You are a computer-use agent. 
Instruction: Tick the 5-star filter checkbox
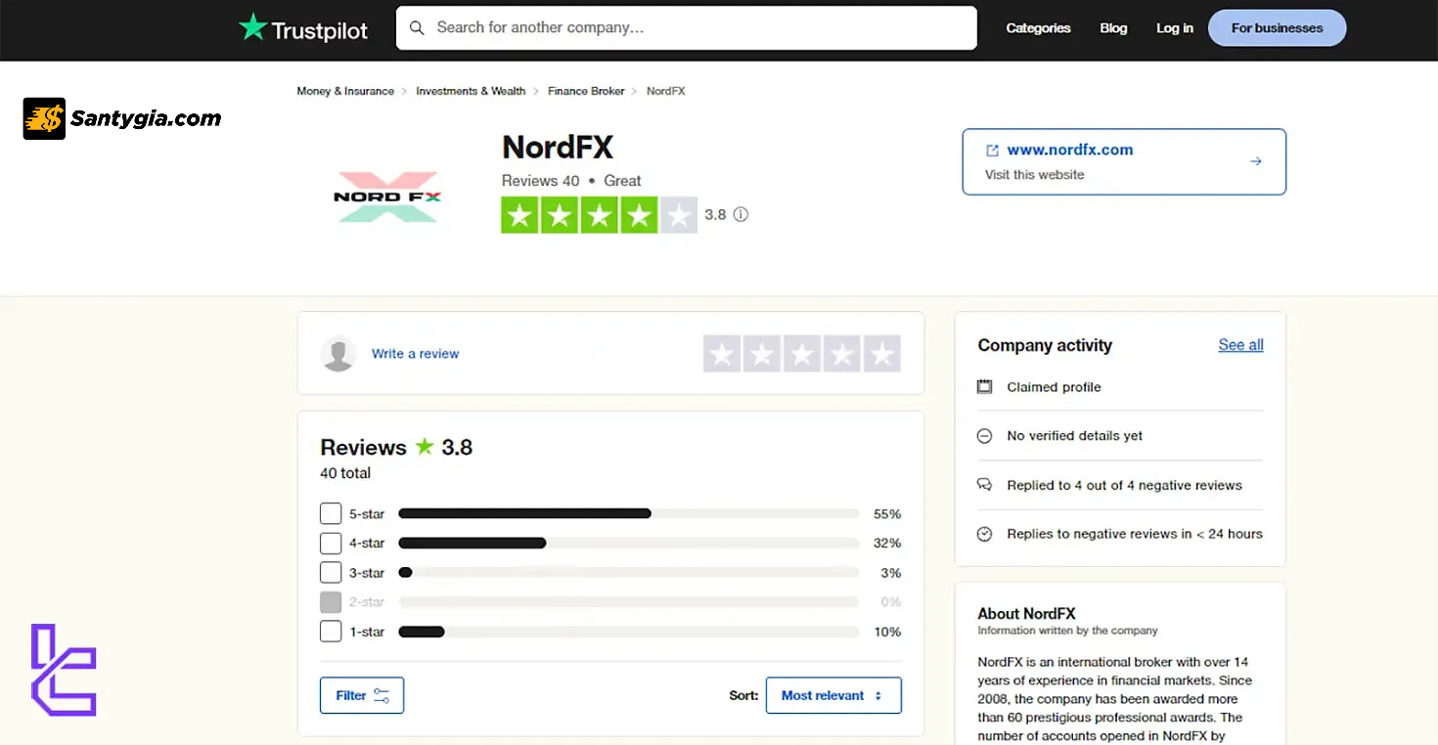point(331,513)
